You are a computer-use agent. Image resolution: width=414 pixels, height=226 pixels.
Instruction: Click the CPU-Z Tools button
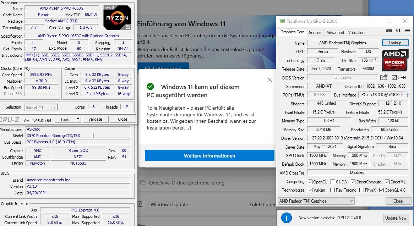pyautogui.click(x=65, y=119)
